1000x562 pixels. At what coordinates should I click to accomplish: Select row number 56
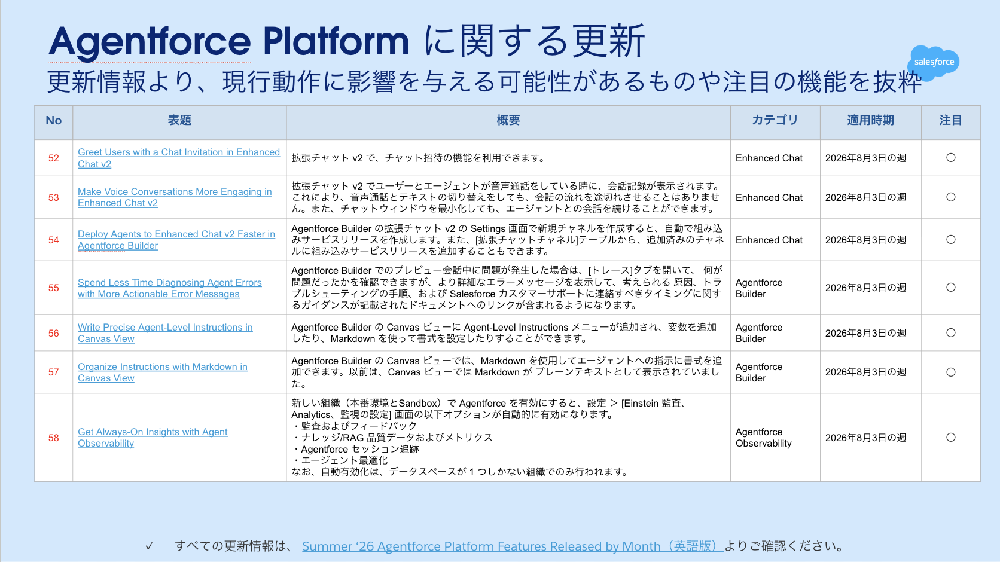[54, 333]
